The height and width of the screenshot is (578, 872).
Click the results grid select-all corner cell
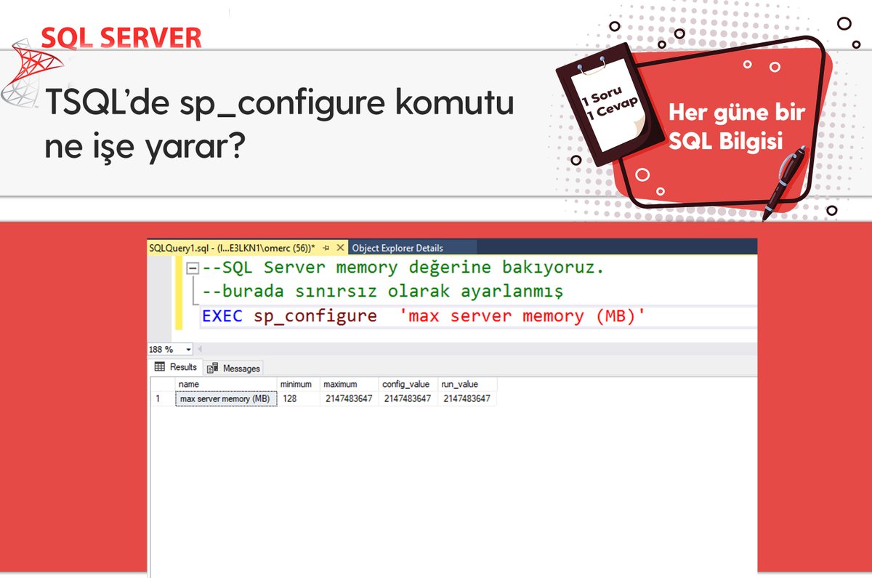coord(163,384)
